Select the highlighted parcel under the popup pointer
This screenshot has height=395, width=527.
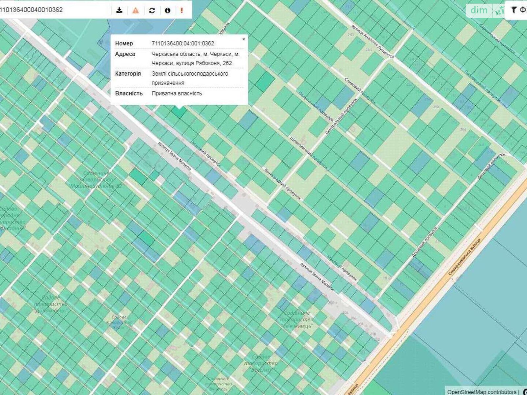point(179,112)
